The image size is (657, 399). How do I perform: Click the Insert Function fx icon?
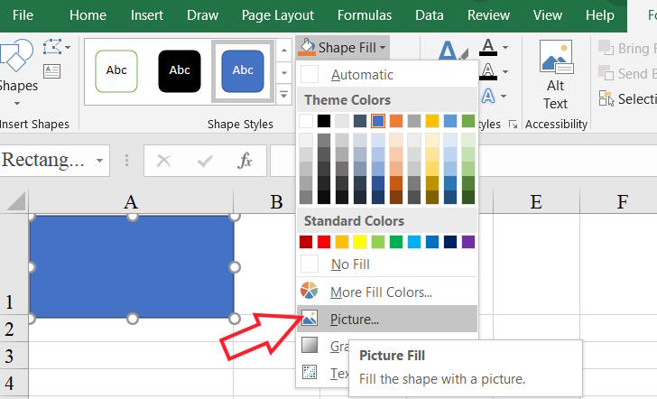245,161
